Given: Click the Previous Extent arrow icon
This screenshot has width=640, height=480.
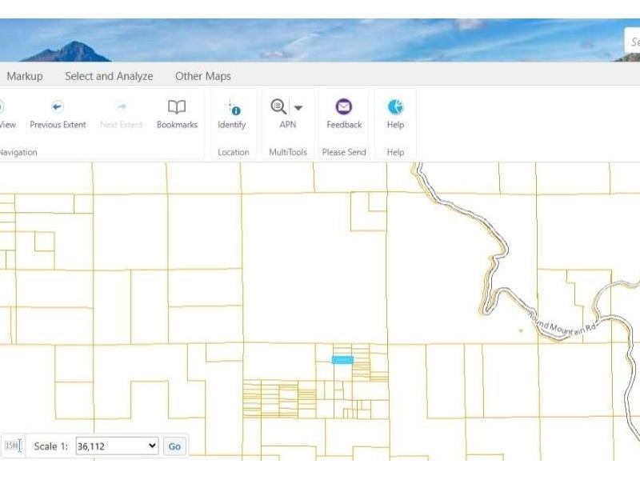Looking at the screenshot, I should [x=58, y=107].
